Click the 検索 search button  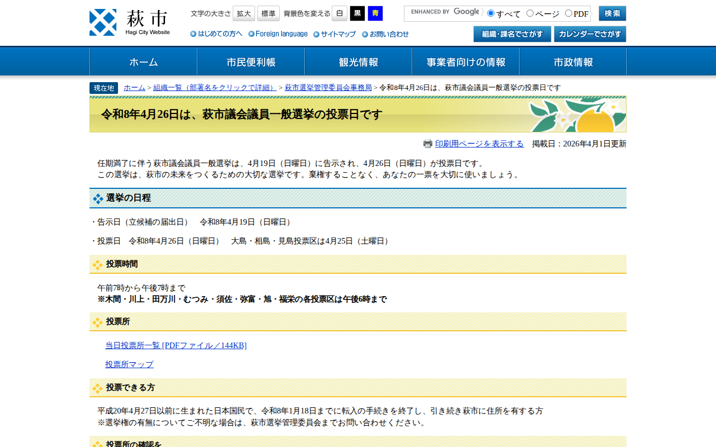tap(613, 12)
